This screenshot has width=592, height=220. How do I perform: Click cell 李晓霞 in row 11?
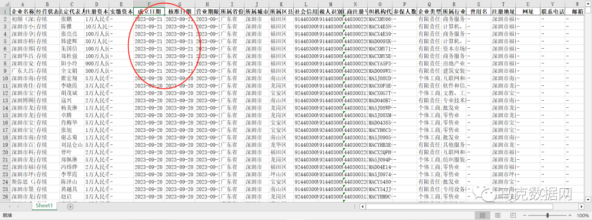click(x=72, y=85)
